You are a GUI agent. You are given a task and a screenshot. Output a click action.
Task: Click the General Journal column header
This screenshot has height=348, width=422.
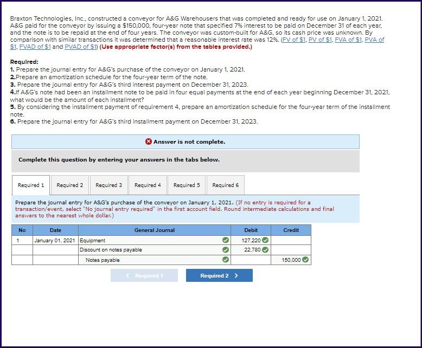click(154, 230)
